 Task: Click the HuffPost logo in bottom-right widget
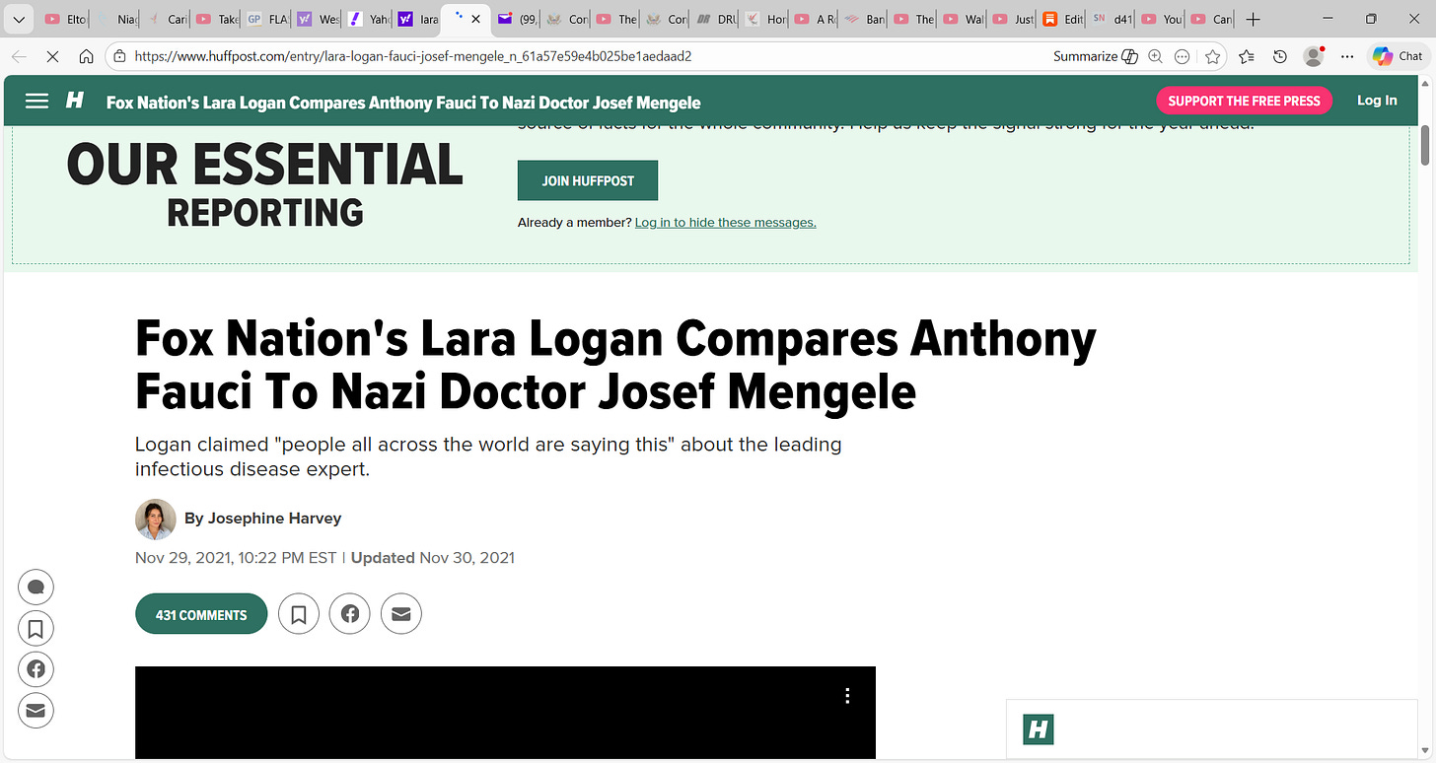pyautogui.click(x=1039, y=729)
